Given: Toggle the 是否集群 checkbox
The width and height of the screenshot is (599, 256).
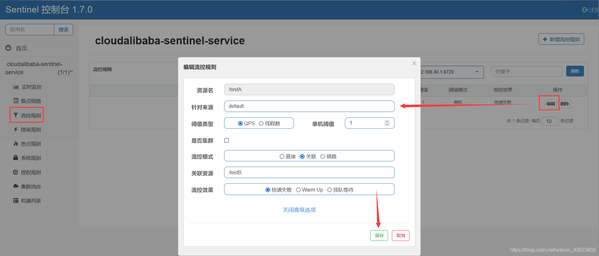Looking at the screenshot, I should point(226,140).
